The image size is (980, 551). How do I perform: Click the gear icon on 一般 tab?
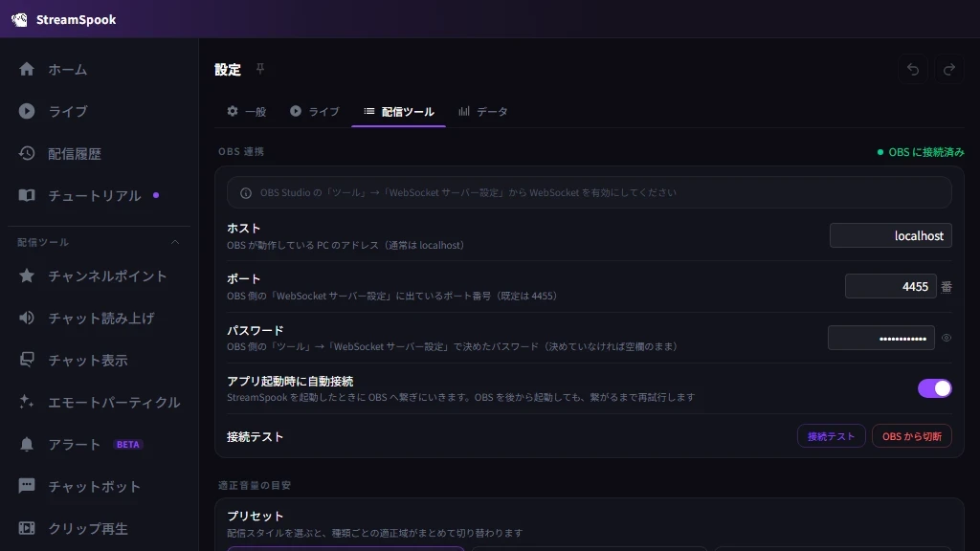(233, 111)
